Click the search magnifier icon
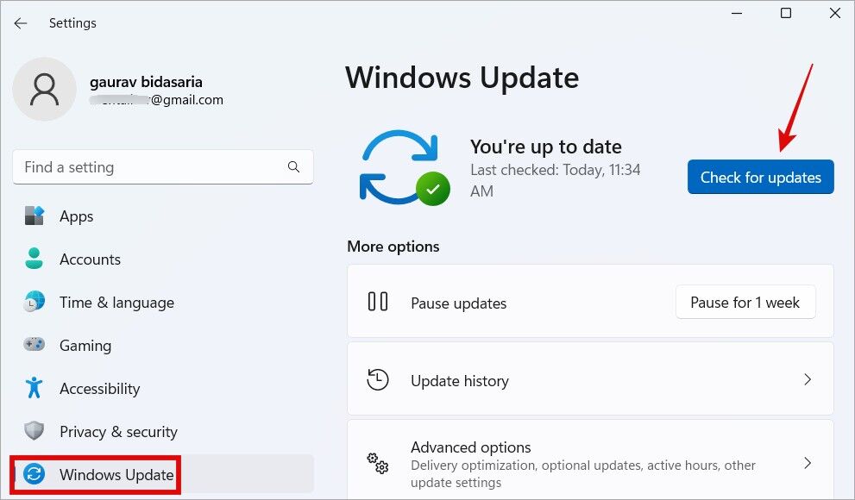The image size is (855, 500). (x=293, y=166)
